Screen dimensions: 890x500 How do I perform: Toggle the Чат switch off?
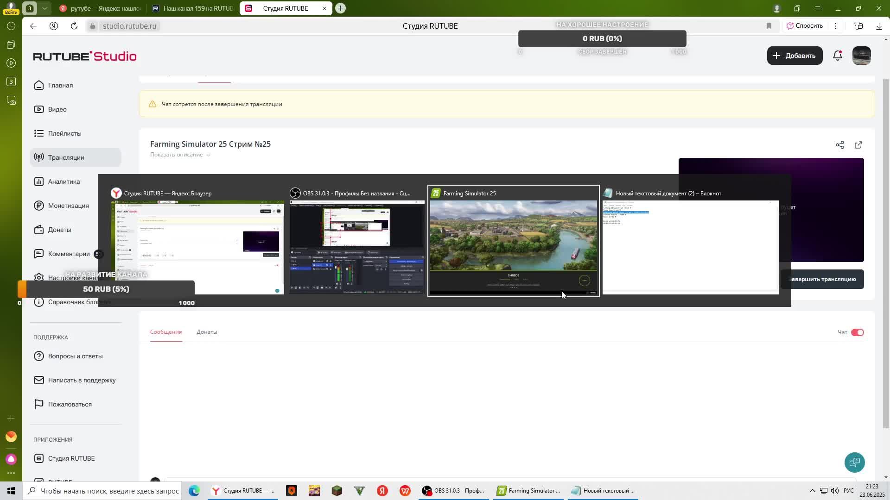pos(858,332)
